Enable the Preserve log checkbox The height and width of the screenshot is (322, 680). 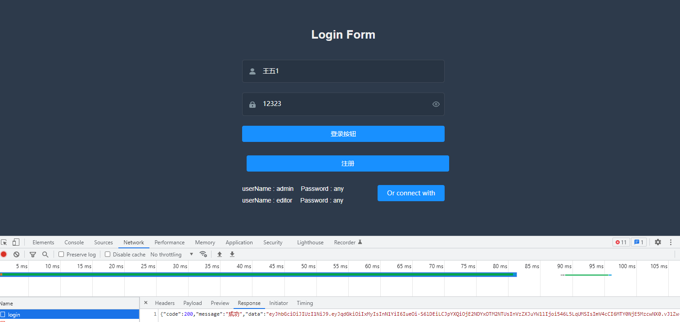[61, 254]
